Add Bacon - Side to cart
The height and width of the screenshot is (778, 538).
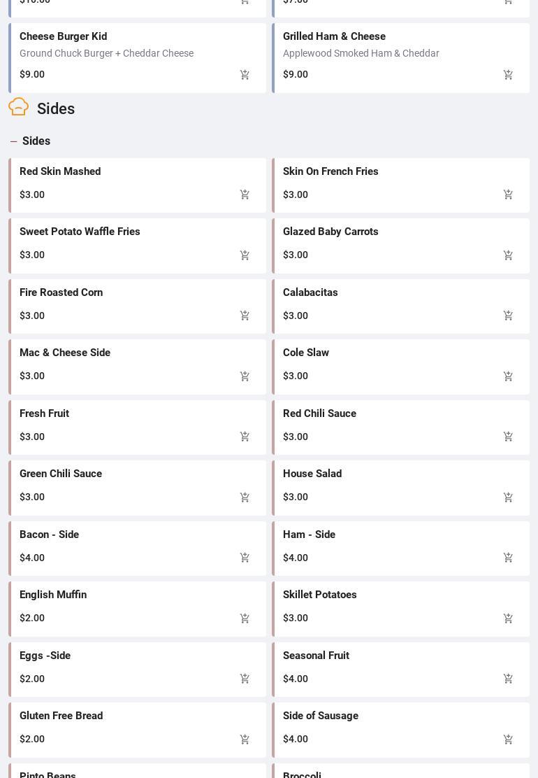coord(245,558)
